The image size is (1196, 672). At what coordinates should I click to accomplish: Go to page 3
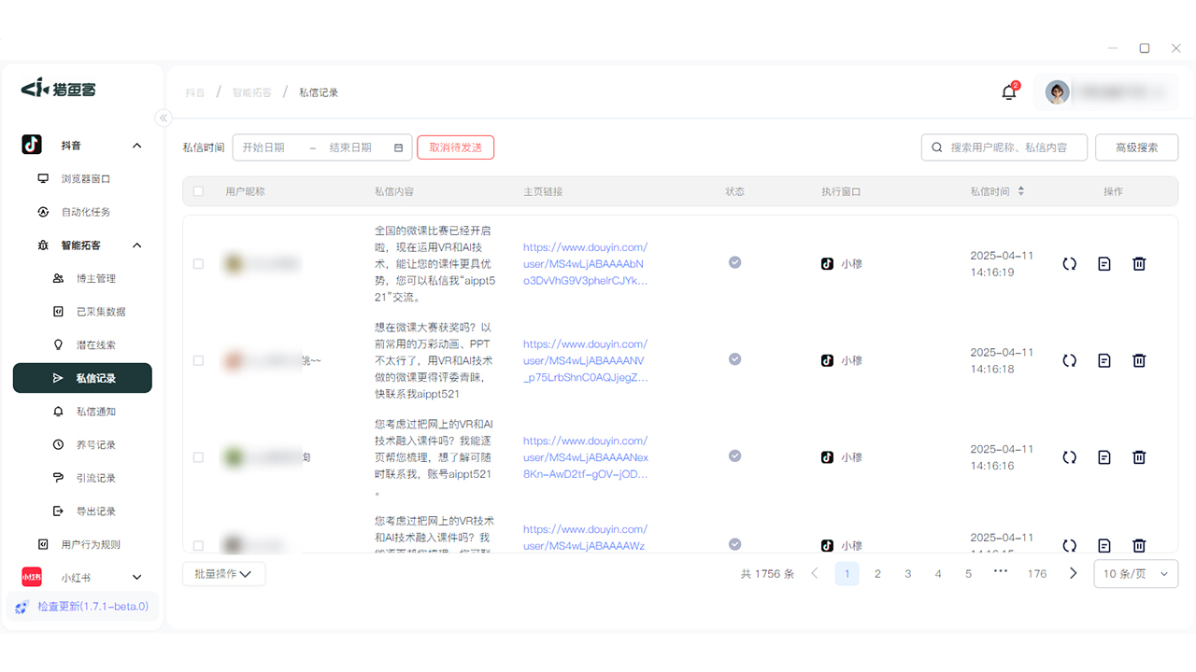tap(907, 574)
